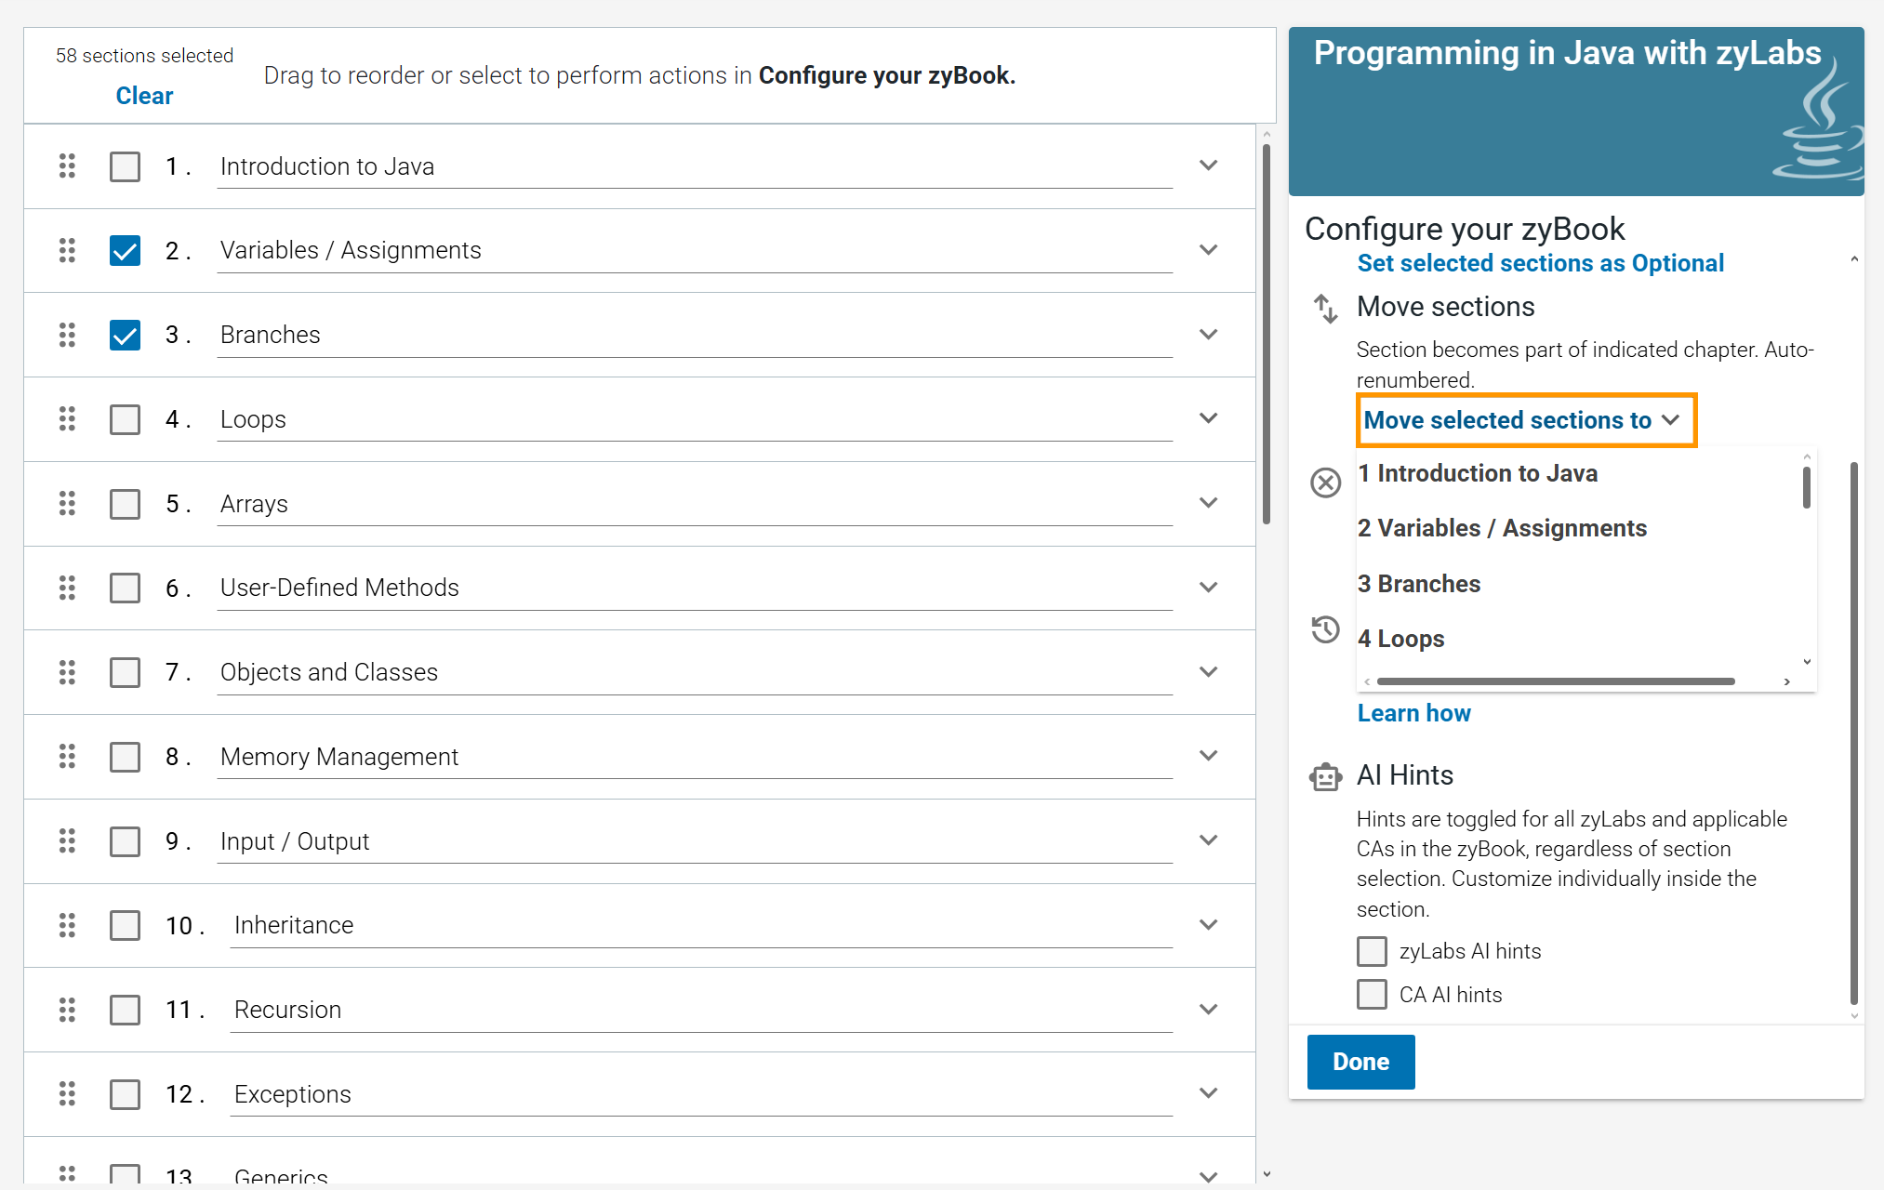Select the Memory Management checkbox
The image size is (1884, 1190).
pyautogui.click(x=125, y=757)
